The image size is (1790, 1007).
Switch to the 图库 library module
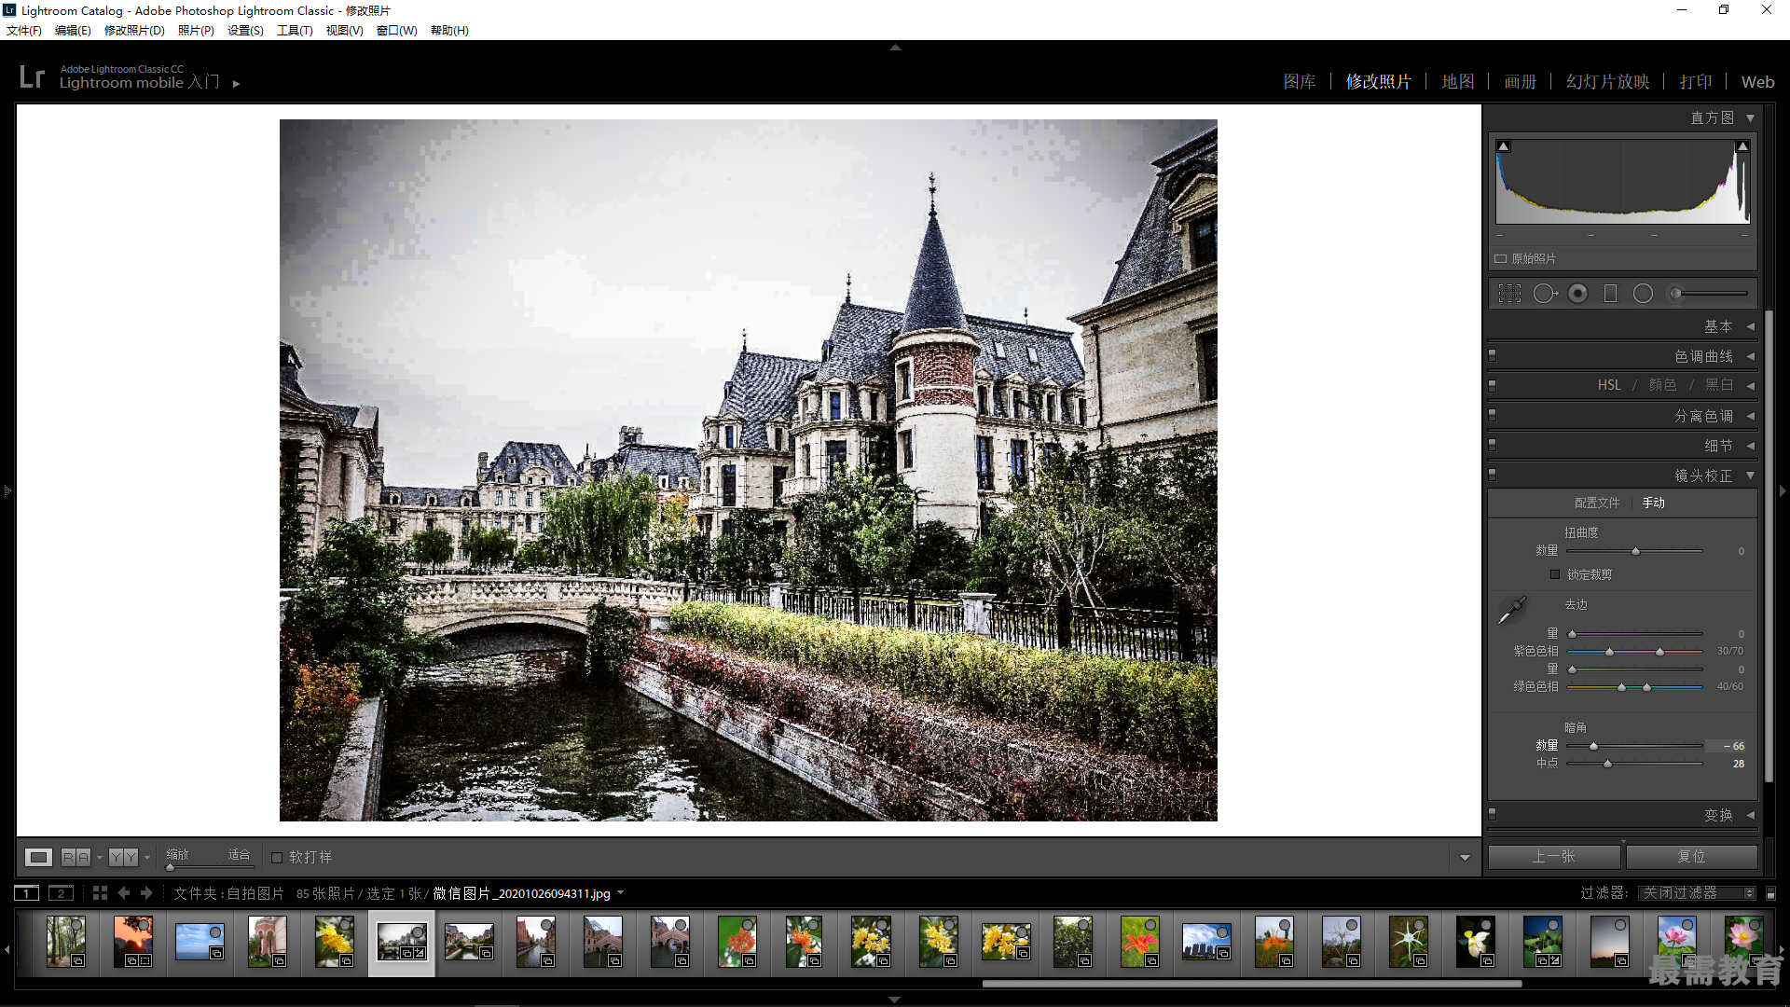(1300, 82)
